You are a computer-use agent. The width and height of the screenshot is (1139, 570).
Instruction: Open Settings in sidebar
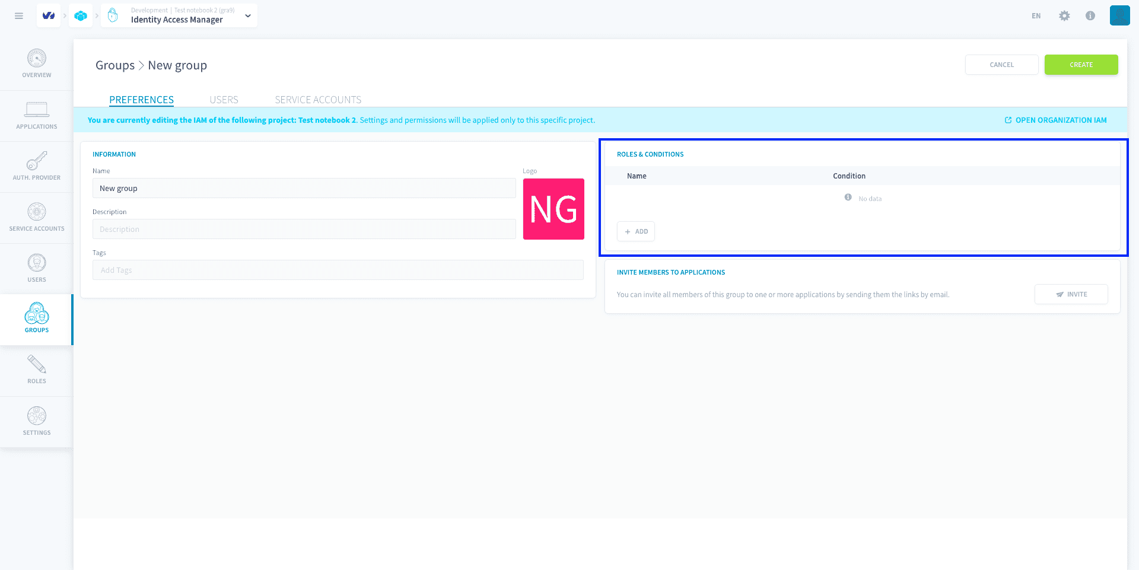pyautogui.click(x=37, y=422)
